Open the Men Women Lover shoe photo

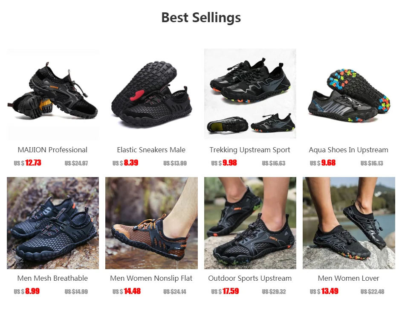pyautogui.click(x=349, y=223)
